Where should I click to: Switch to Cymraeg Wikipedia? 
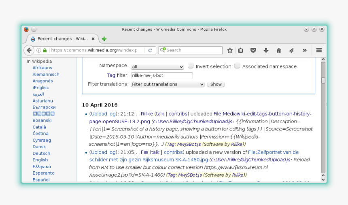pyautogui.click(x=42, y=140)
